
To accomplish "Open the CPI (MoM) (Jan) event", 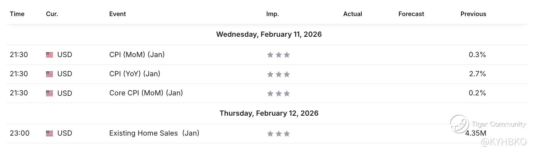I will (137, 55).
